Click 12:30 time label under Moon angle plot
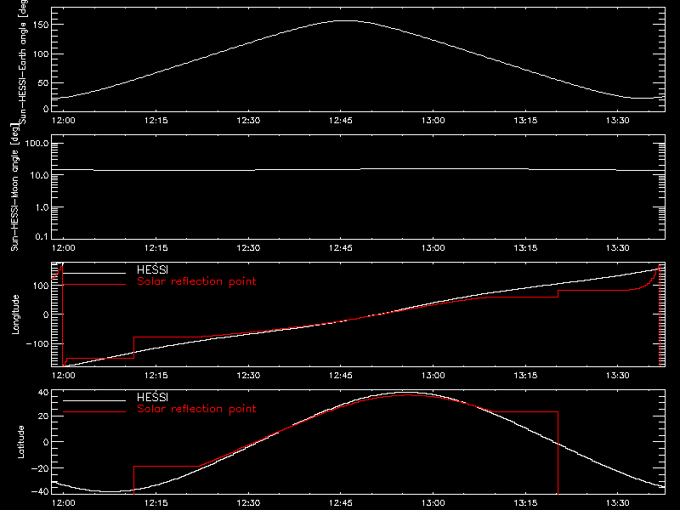 [248, 247]
